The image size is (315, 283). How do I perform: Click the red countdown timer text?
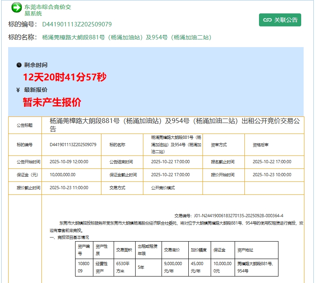(65, 77)
